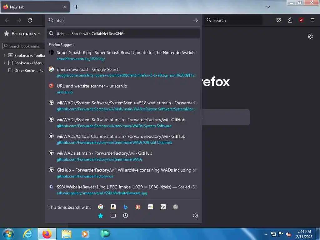
Task: Open wii/WADs at main suggestion
Action: point(123,156)
